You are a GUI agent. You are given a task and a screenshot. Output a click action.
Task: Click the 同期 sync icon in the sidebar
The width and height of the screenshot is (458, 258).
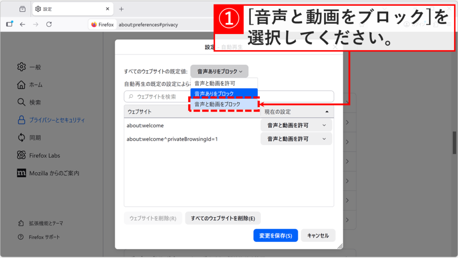click(21, 138)
